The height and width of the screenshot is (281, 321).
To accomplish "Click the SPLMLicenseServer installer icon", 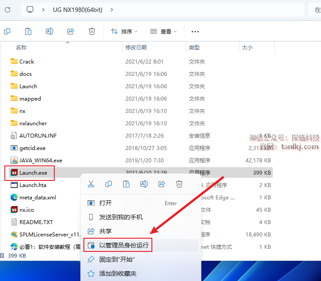I will point(14,234).
